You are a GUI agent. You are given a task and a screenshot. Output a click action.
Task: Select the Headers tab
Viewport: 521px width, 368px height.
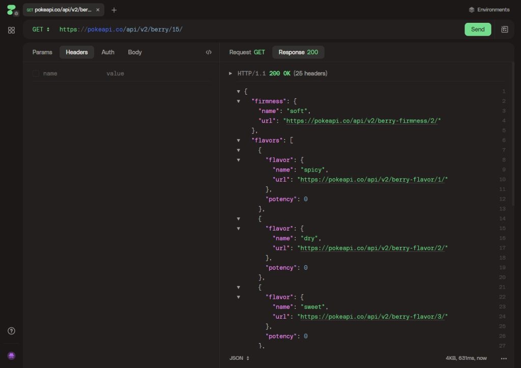[77, 52]
